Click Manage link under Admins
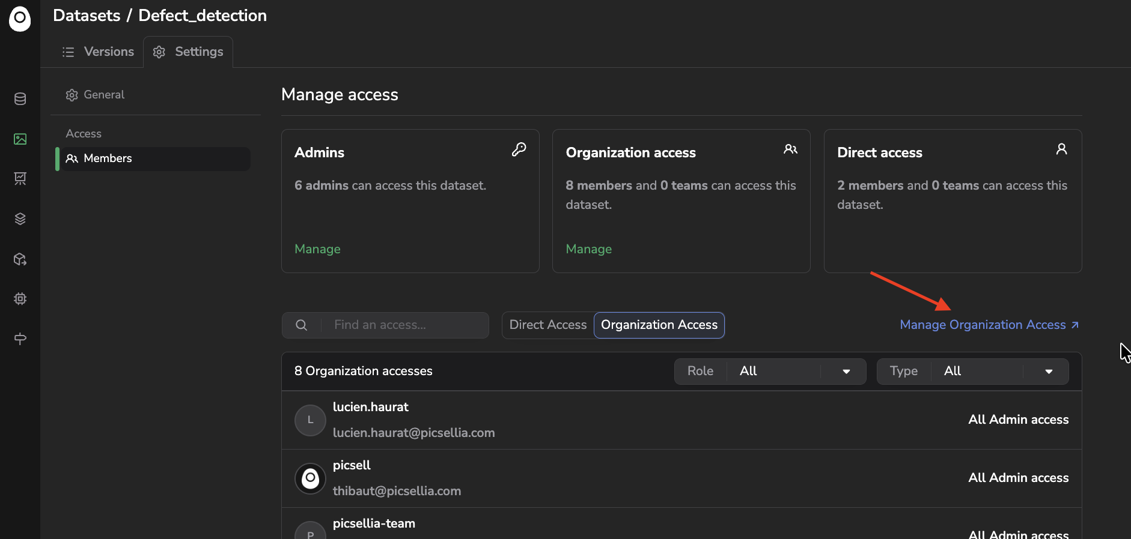The image size is (1131, 539). pyautogui.click(x=317, y=249)
